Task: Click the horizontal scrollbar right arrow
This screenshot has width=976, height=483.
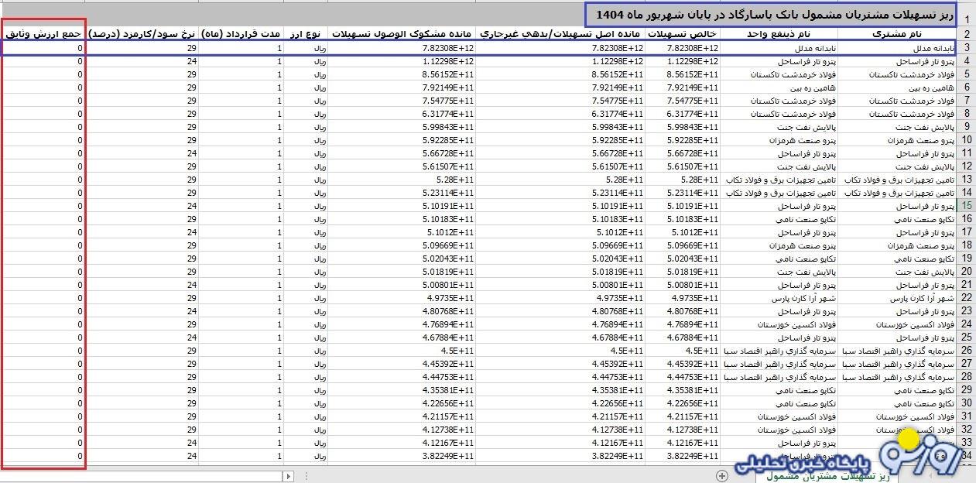Action: [x=289, y=476]
